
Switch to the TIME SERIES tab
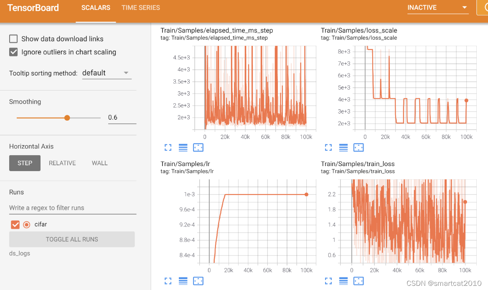click(141, 8)
